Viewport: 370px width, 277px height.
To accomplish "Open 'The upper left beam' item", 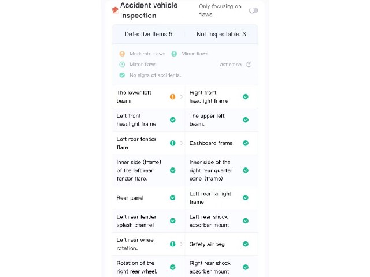I will [x=221, y=120].
